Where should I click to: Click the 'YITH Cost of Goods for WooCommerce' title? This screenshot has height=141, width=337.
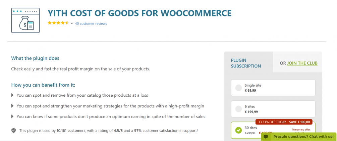coord(139,13)
